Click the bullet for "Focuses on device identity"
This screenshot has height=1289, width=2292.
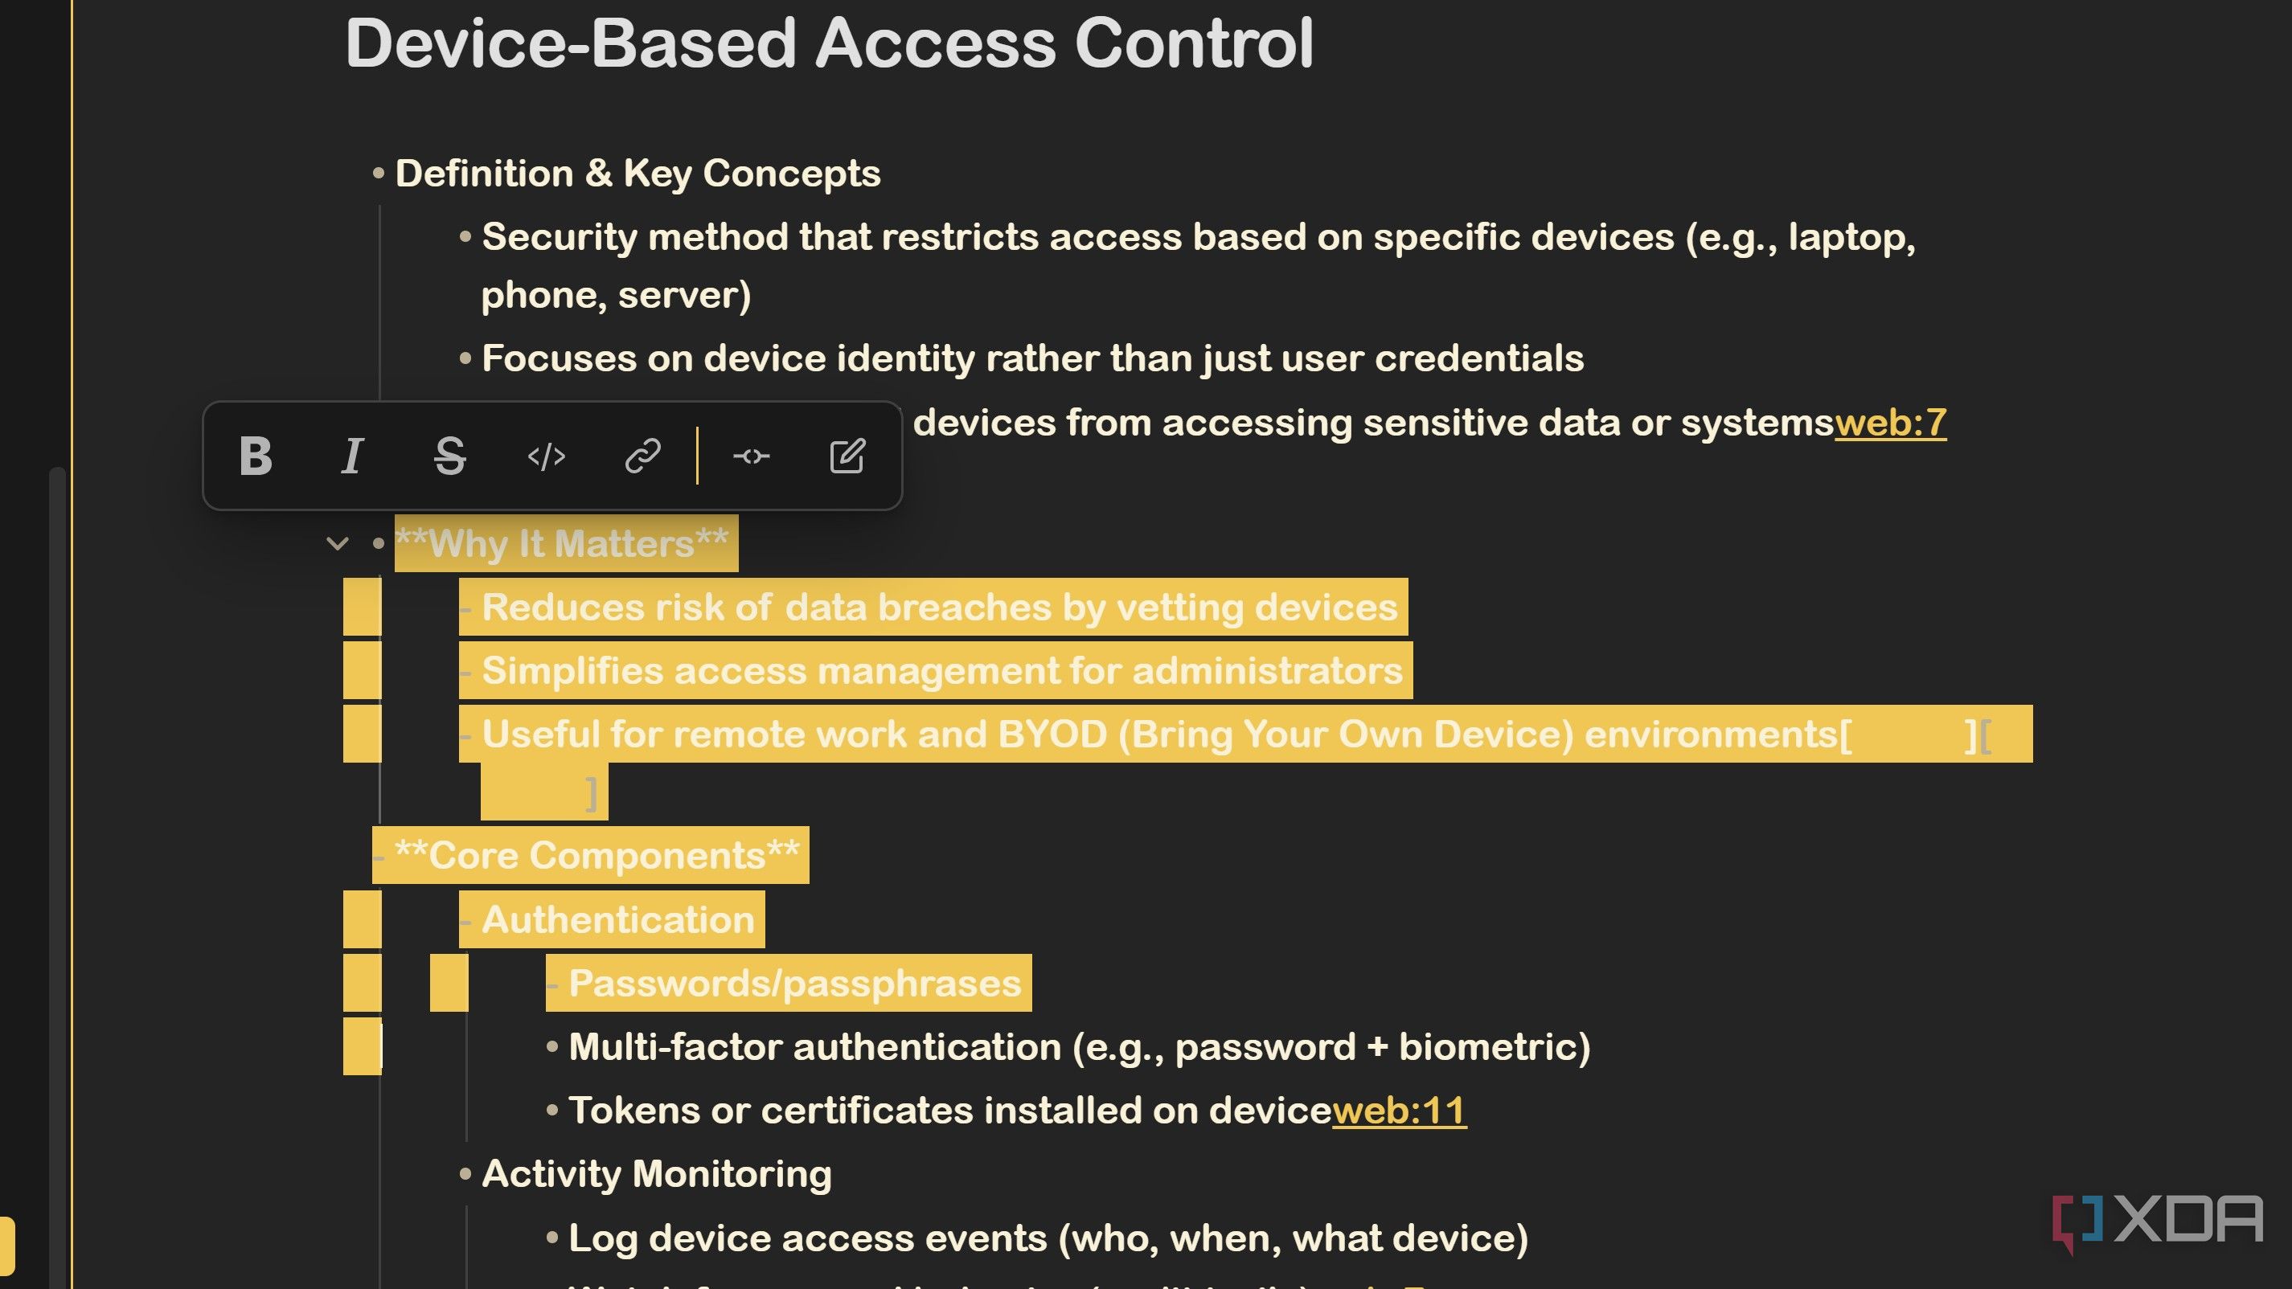pos(465,358)
